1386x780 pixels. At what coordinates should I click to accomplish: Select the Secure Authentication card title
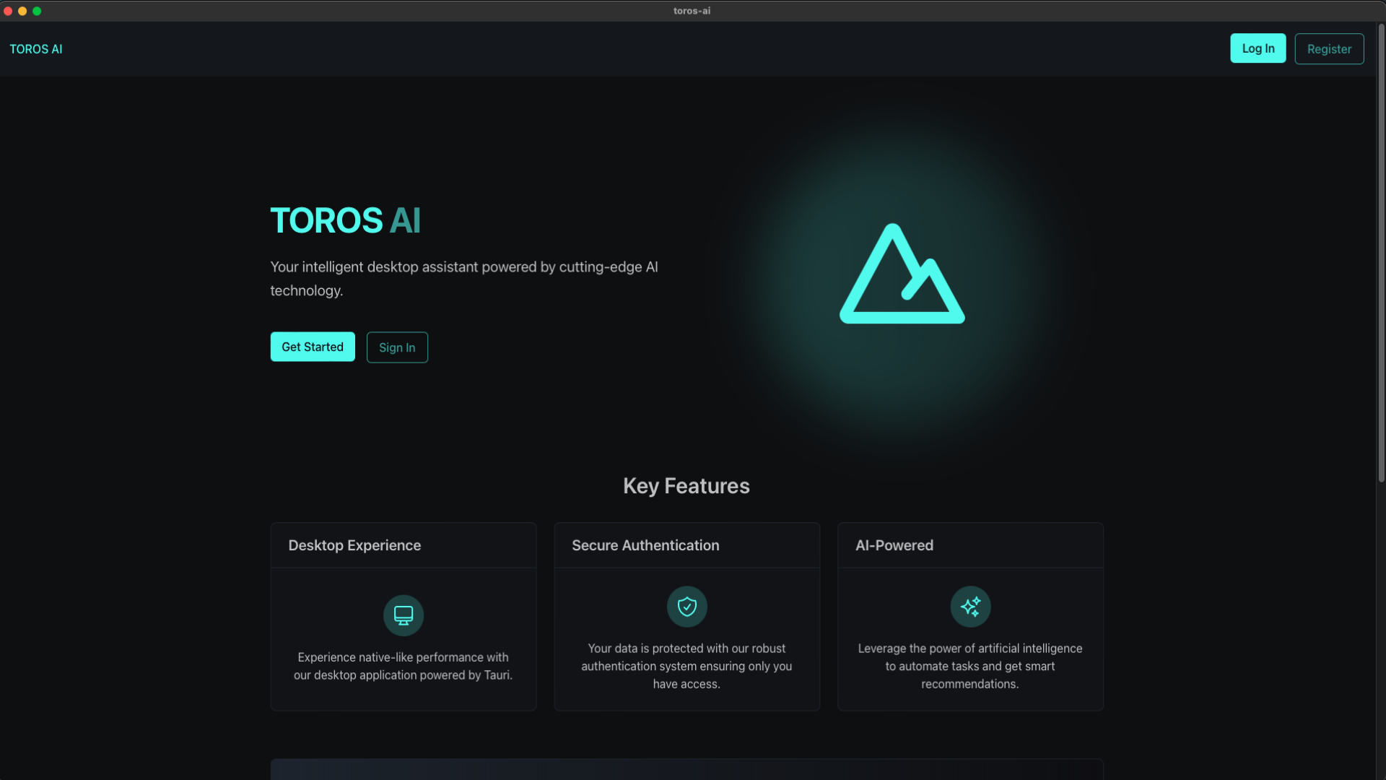pyautogui.click(x=645, y=546)
